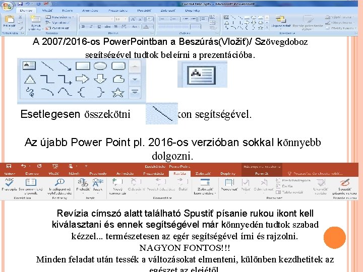Screen dimensions: 363x272
Task: Click Rýchle priradenie štýlov button
Action: pyautogui.click(x=308, y=23)
